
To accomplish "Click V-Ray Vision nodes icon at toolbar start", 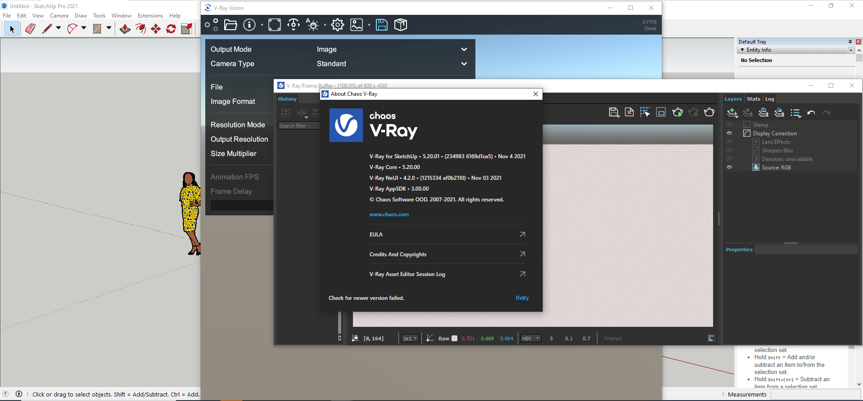I will point(212,25).
